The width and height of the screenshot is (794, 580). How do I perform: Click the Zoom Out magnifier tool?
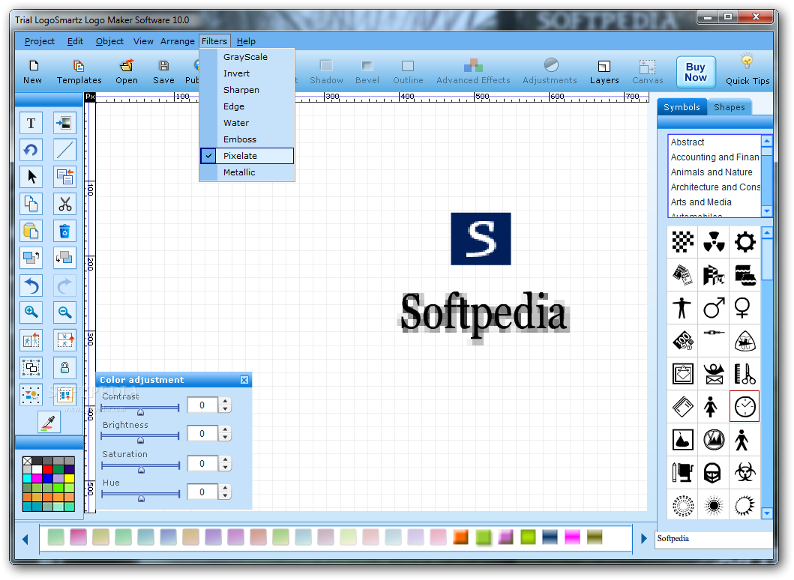(x=64, y=312)
